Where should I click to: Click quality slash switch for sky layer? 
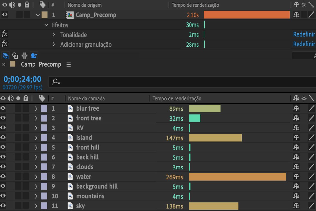point(311,206)
